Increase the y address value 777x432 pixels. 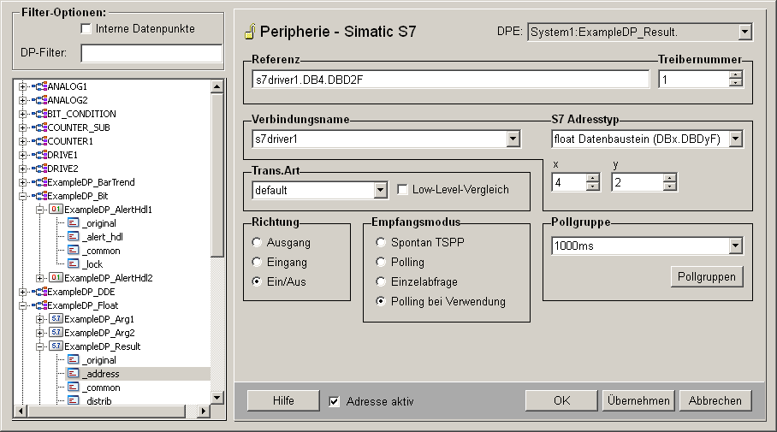pos(669,178)
